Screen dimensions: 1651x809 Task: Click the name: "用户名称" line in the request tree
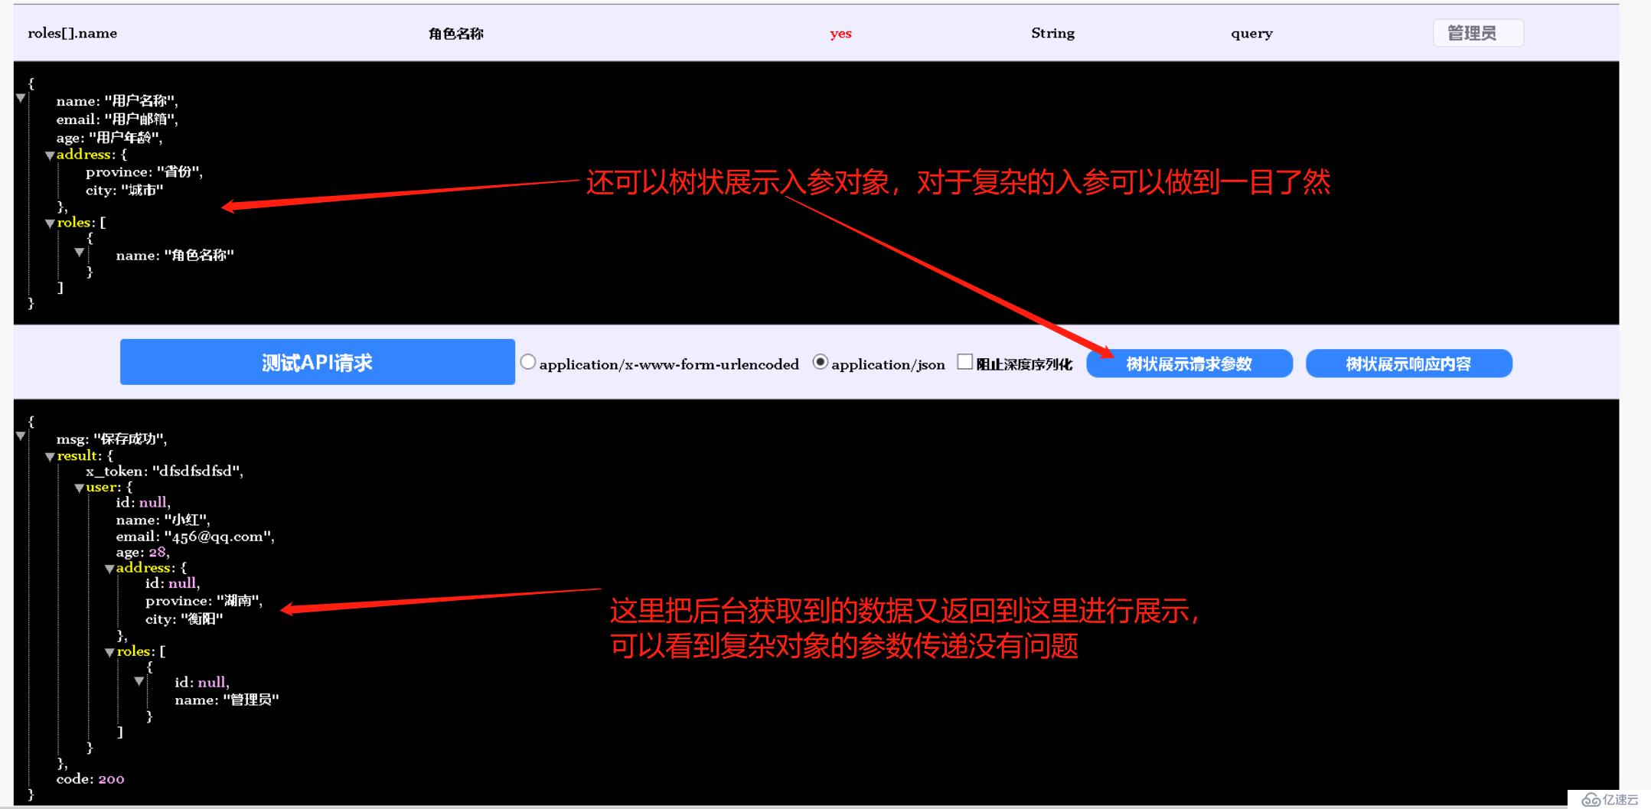tap(117, 101)
